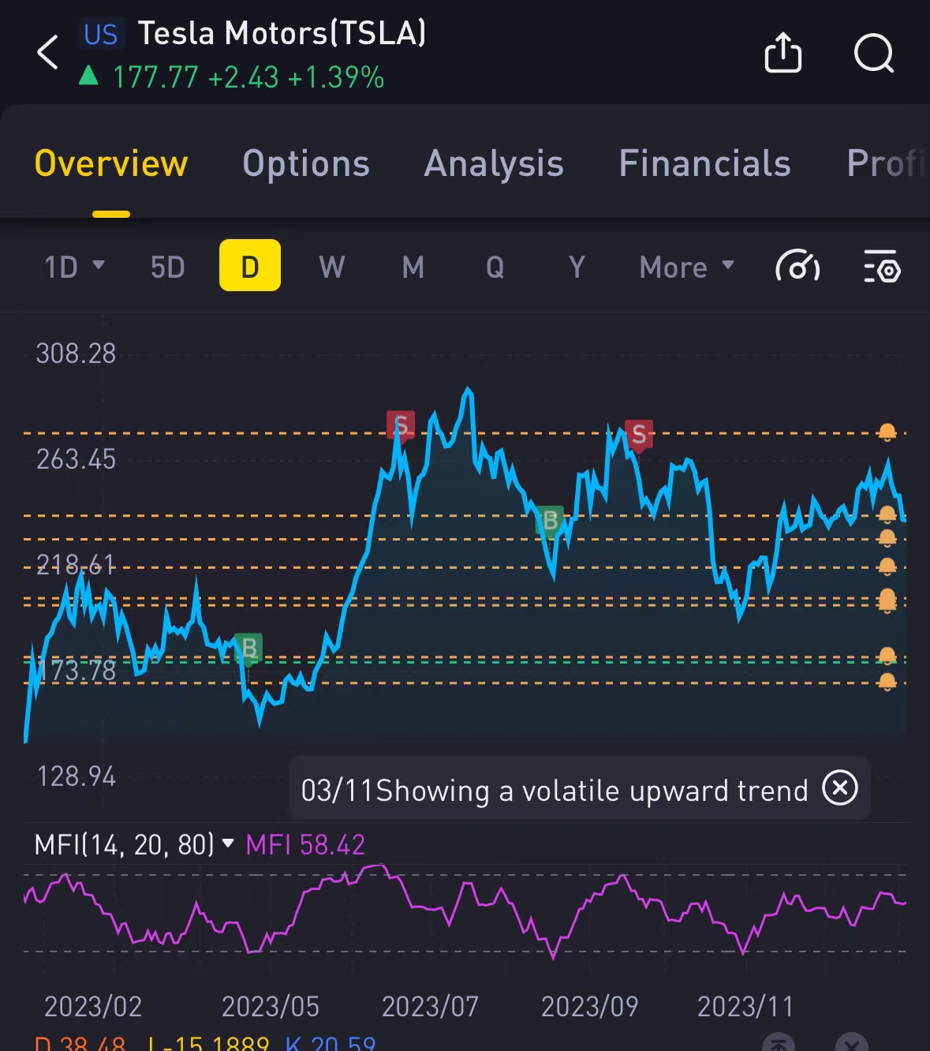Viewport: 930px width, 1051px height.
Task: Tap the blue price line peak near 2023/07
Action: tap(469, 390)
